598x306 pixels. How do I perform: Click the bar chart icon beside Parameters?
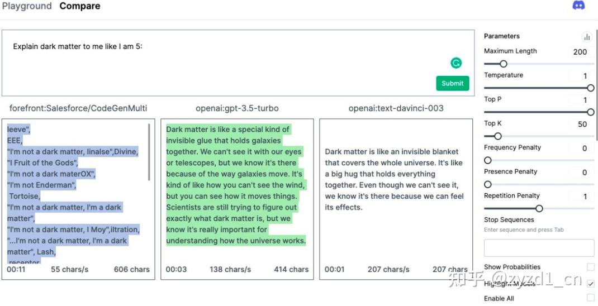[x=586, y=37]
